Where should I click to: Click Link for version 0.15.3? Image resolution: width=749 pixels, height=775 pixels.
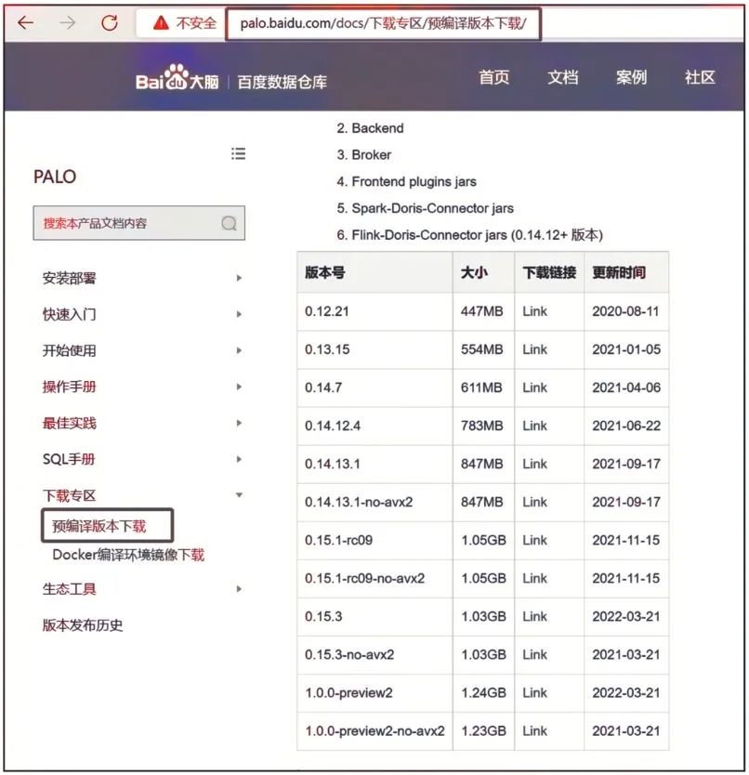click(535, 617)
